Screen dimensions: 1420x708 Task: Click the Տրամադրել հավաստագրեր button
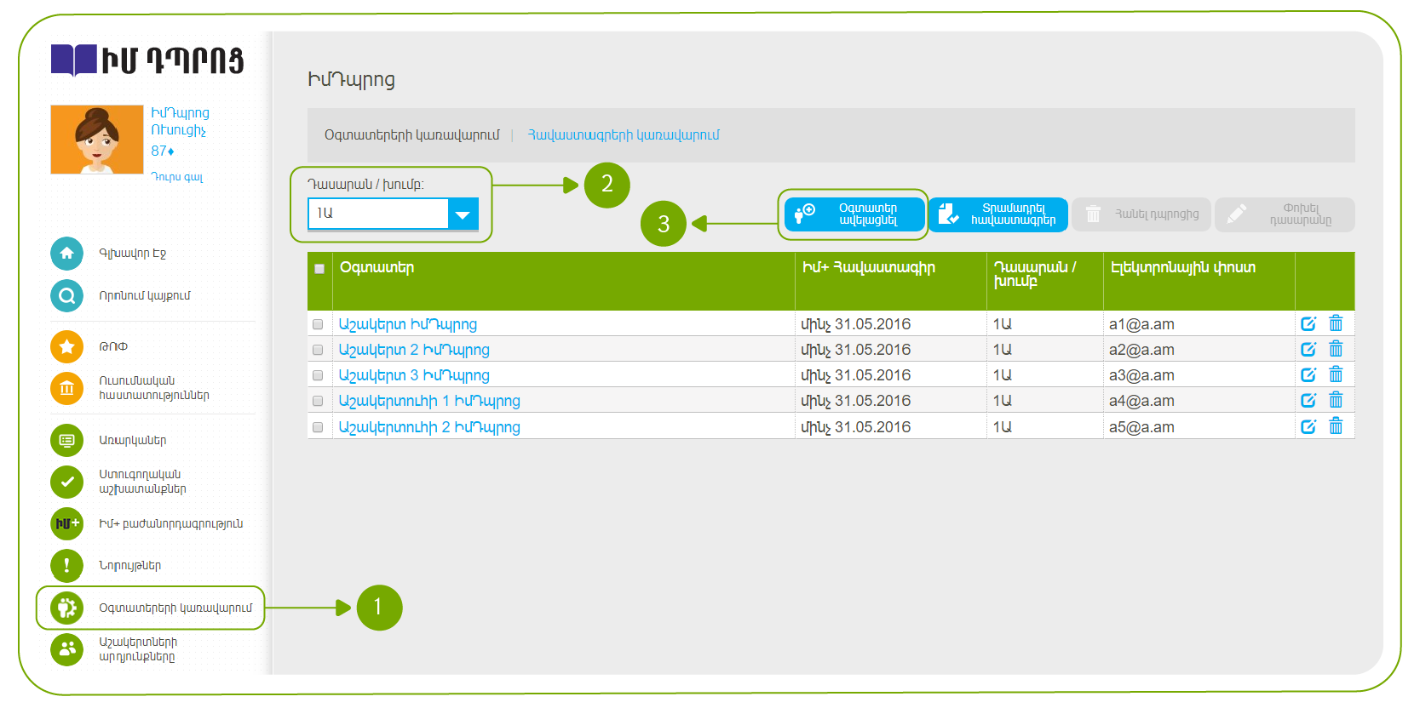(x=997, y=214)
